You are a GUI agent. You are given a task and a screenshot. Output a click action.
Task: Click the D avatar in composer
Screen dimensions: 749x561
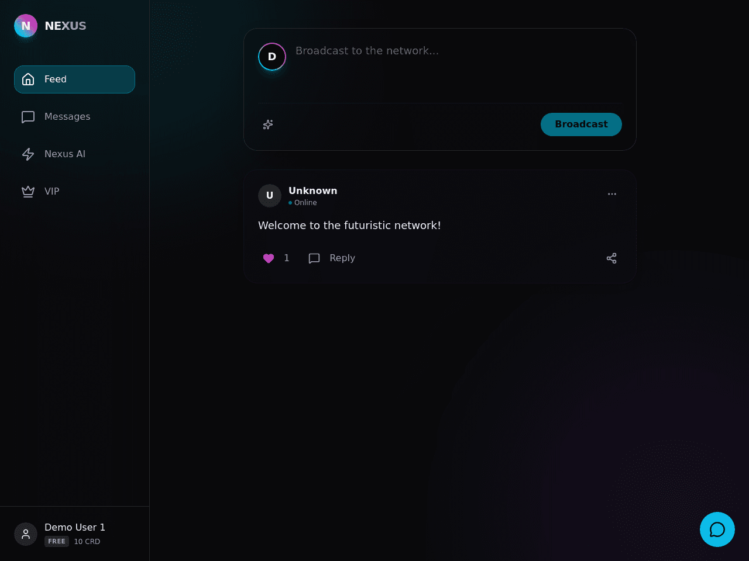tap(272, 57)
